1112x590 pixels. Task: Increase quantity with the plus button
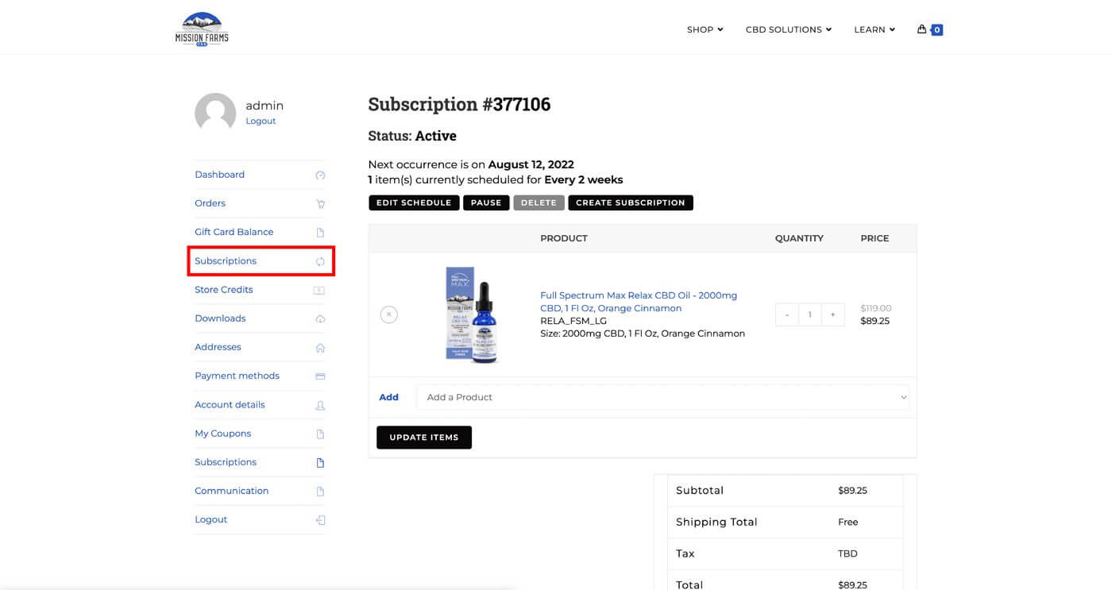click(x=832, y=314)
